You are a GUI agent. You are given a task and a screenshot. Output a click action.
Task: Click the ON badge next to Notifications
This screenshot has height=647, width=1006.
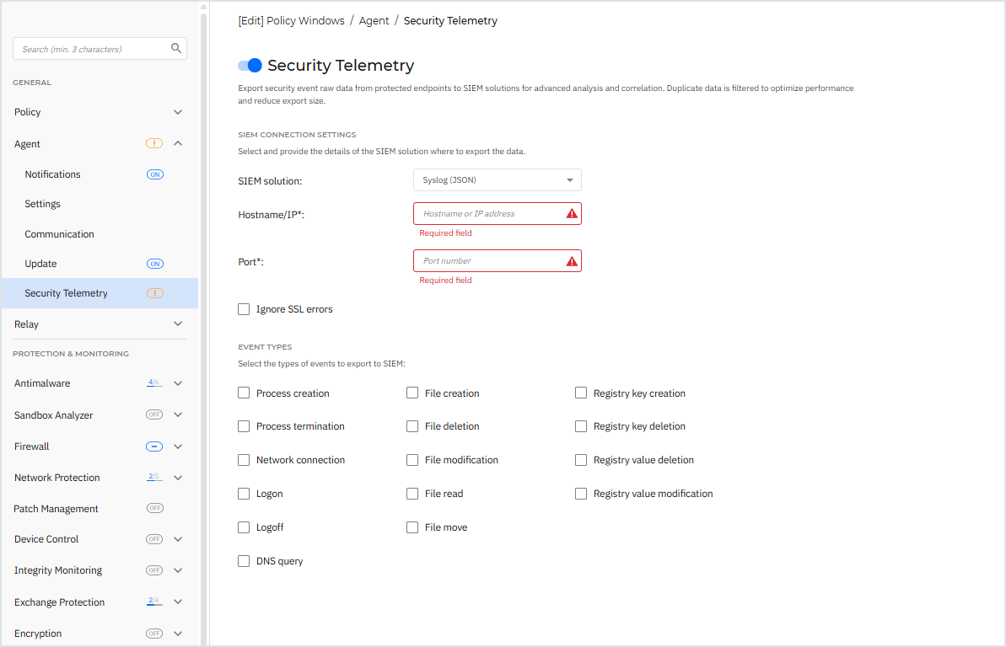coord(154,174)
